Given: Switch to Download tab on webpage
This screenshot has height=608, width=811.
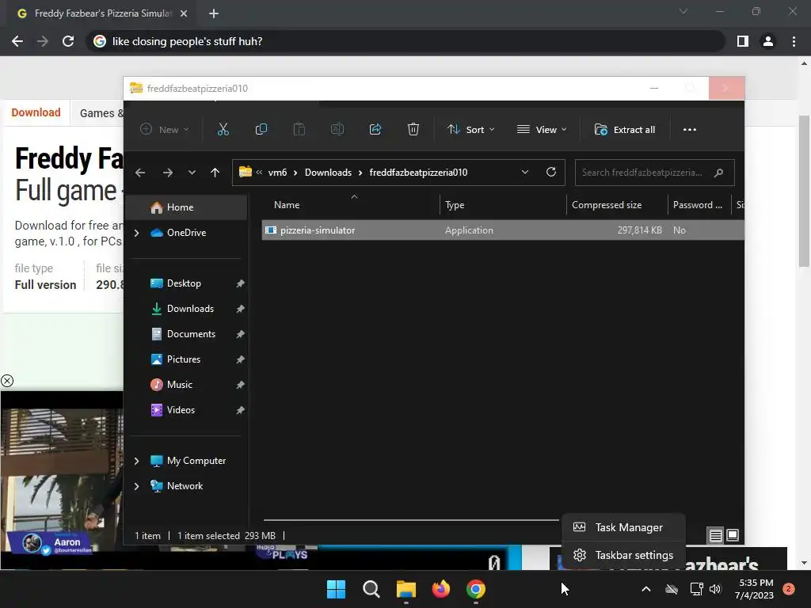Looking at the screenshot, I should [36, 112].
